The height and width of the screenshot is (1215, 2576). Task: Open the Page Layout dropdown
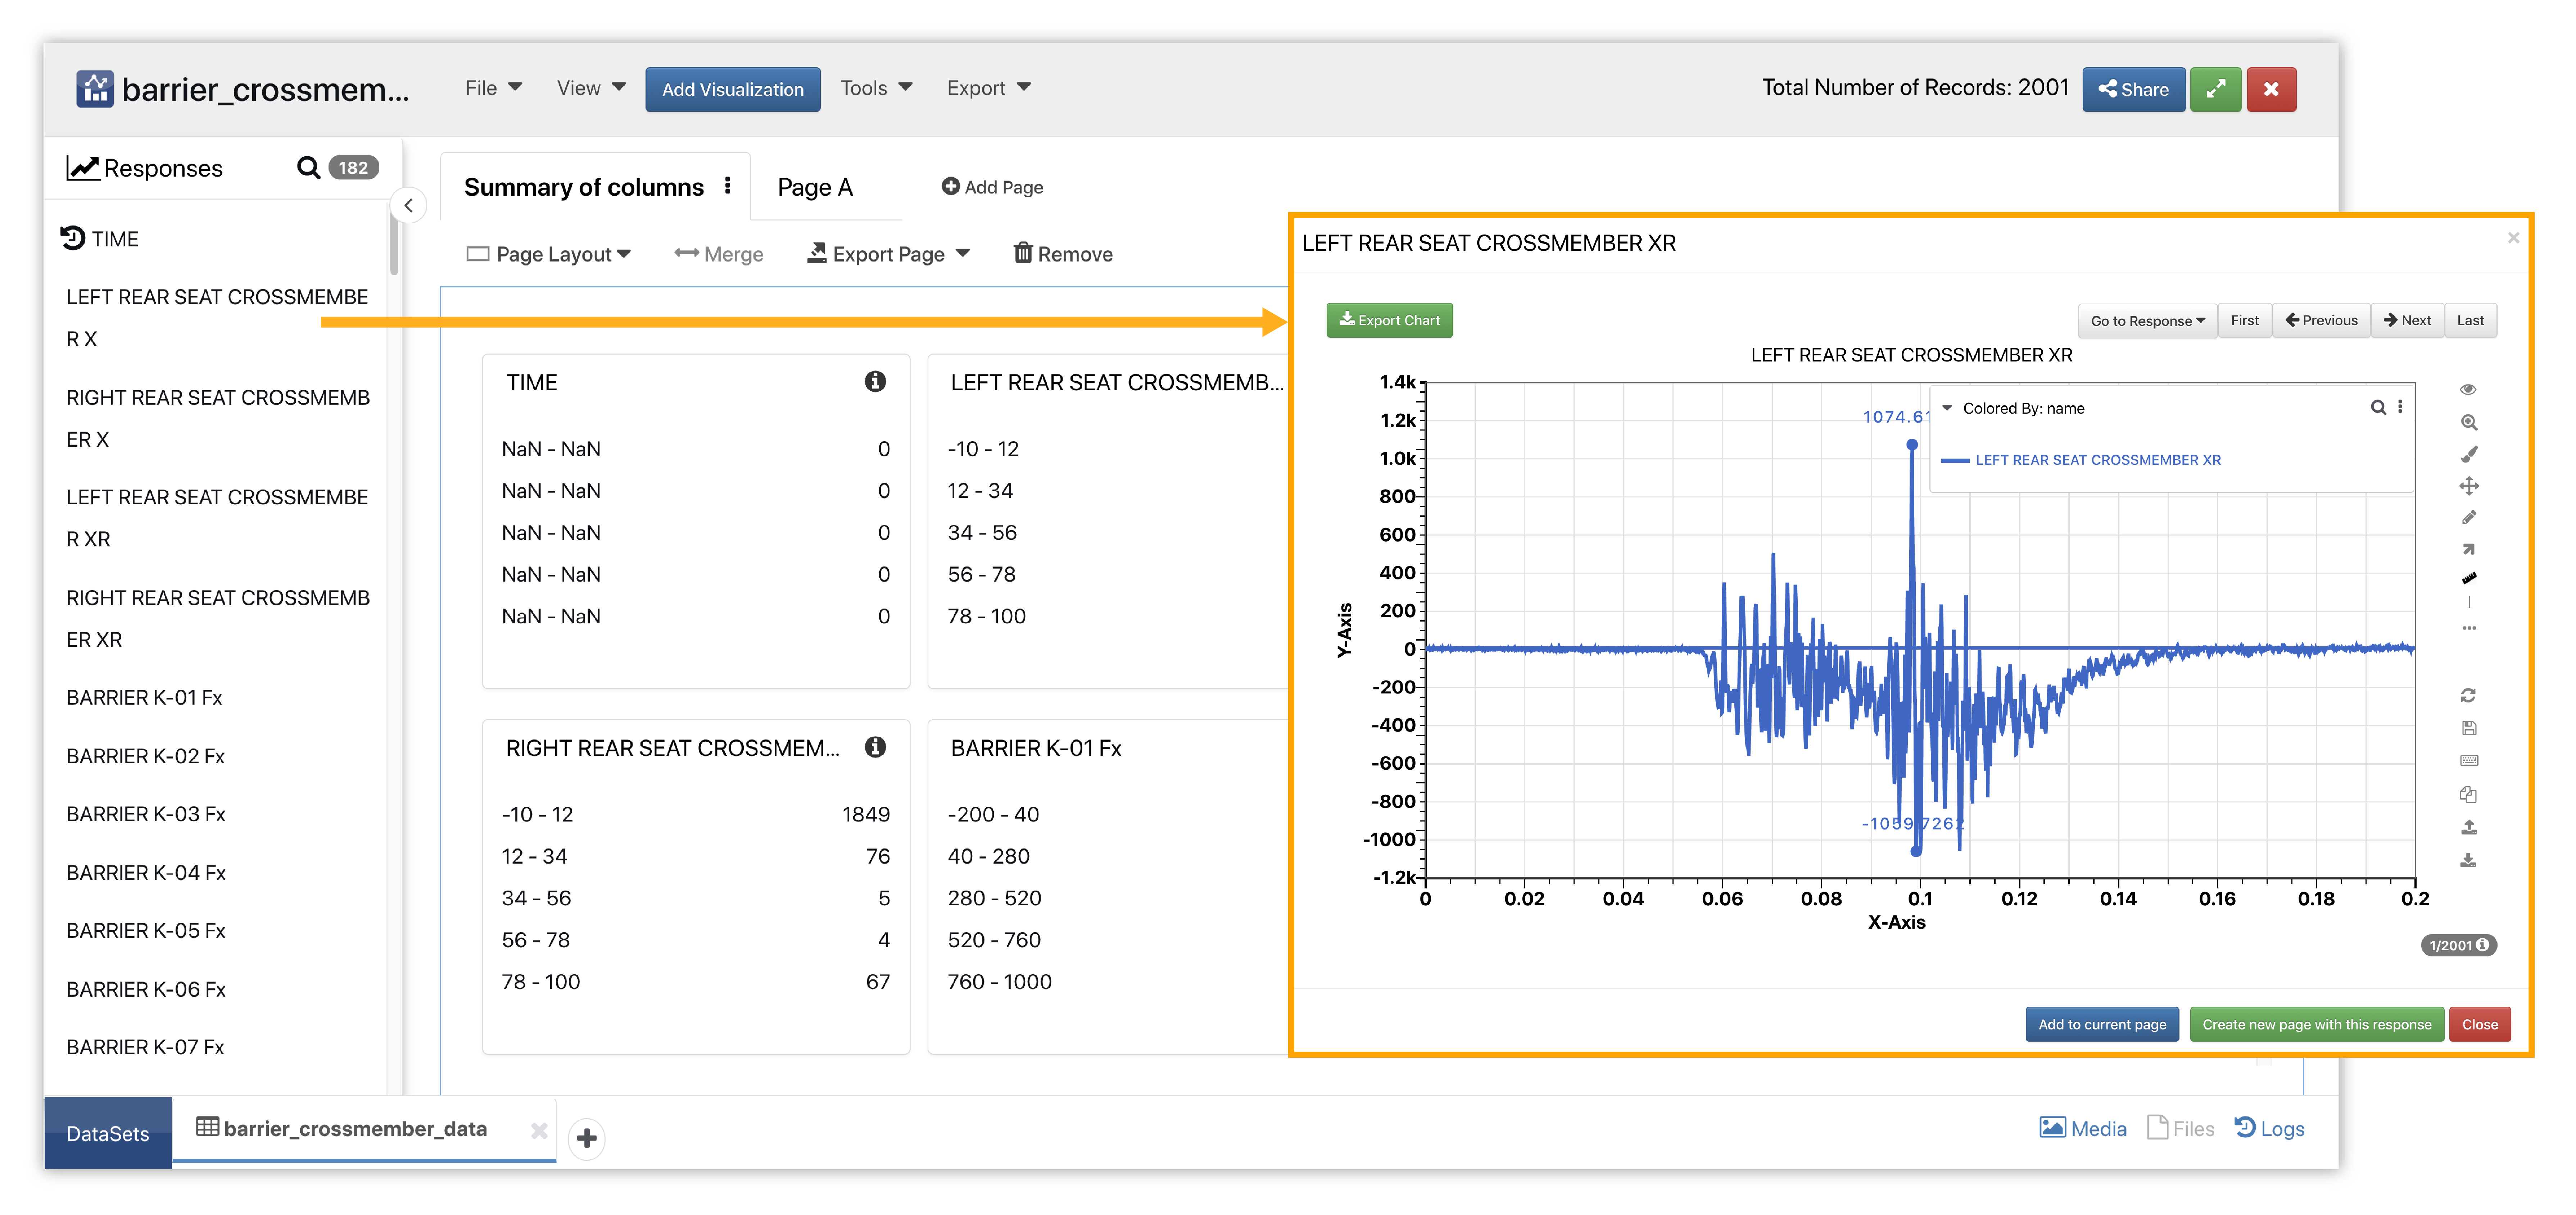pos(549,254)
